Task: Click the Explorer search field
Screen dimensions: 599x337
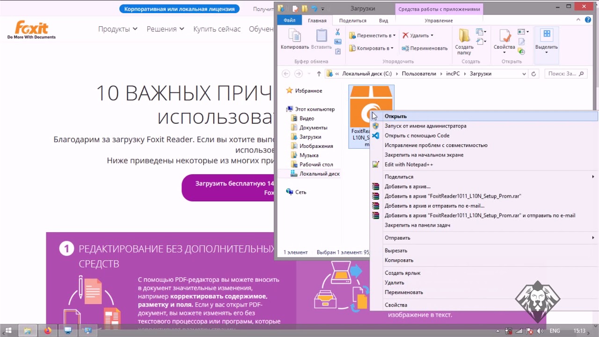Action: [565, 74]
